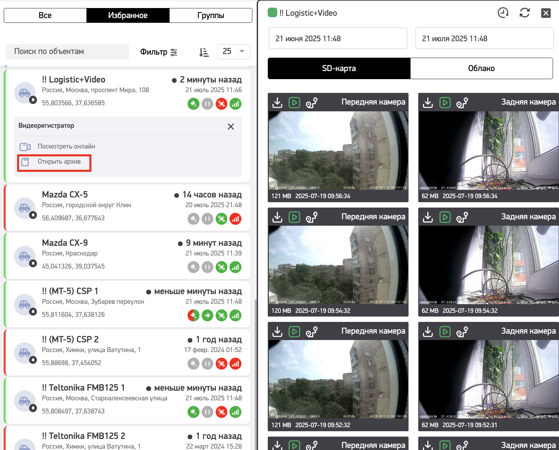Select the !! Teltonika FMB125 1 object
The height and width of the screenshot is (450, 559).
pos(83,388)
